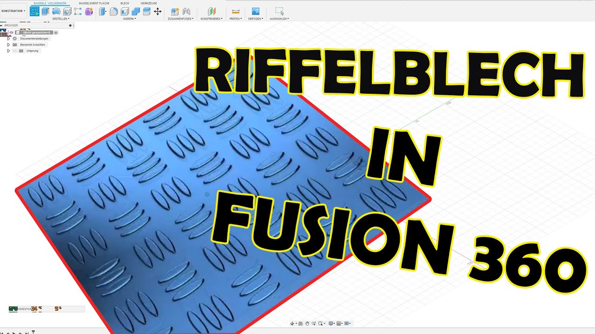Click the Pan hand icon
The width and height of the screenshot is (595, 334).
307,323
